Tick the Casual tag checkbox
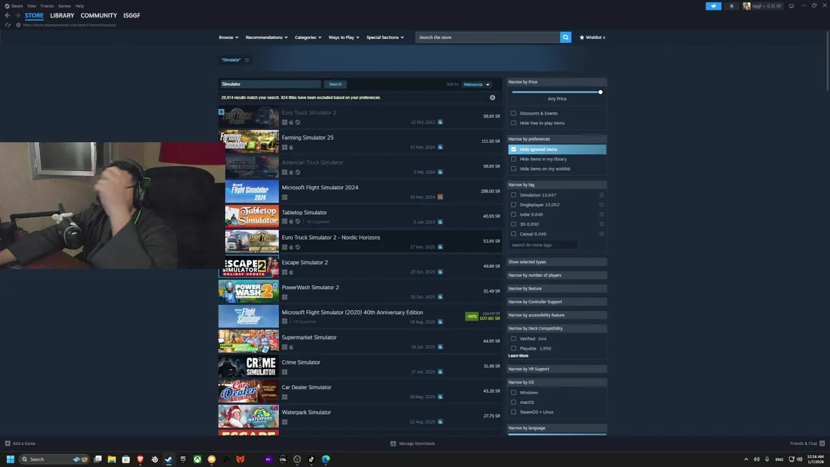The image size is (830, 467). [x=514, y=234]
